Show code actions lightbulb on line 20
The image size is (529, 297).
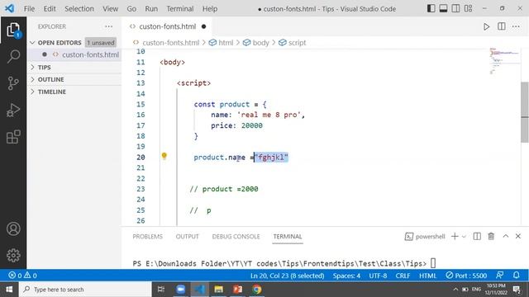164,156
